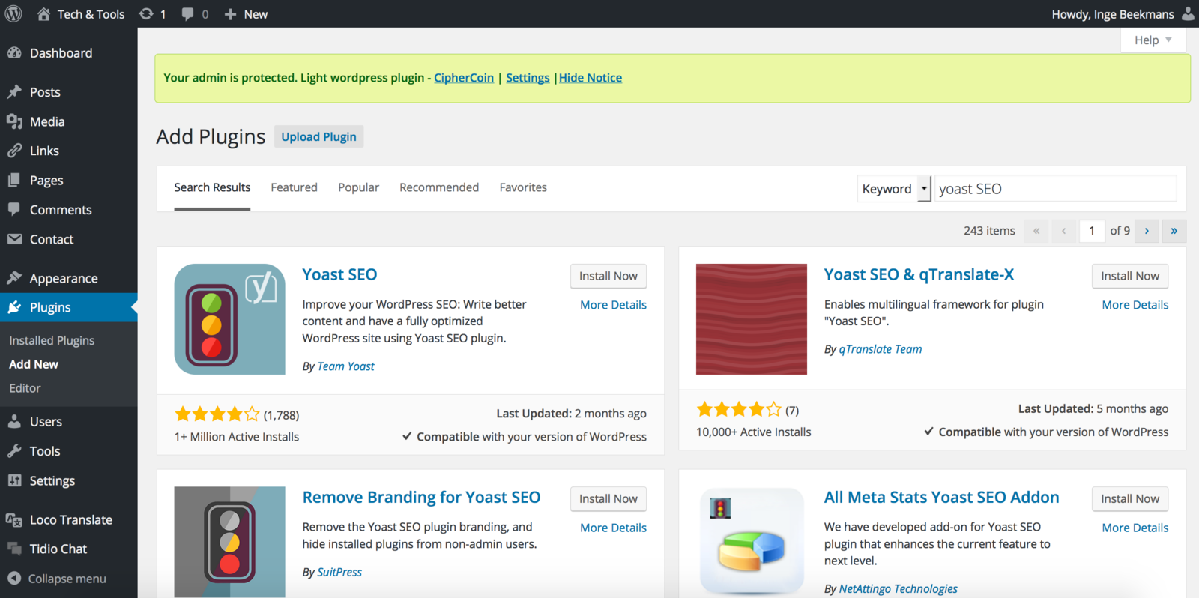
Task: Open the Yoast SEO & qTranslate-X thumbnail
Action: coord(752,319)
